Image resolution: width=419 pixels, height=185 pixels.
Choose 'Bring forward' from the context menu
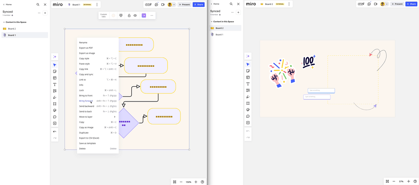point(86,101)
